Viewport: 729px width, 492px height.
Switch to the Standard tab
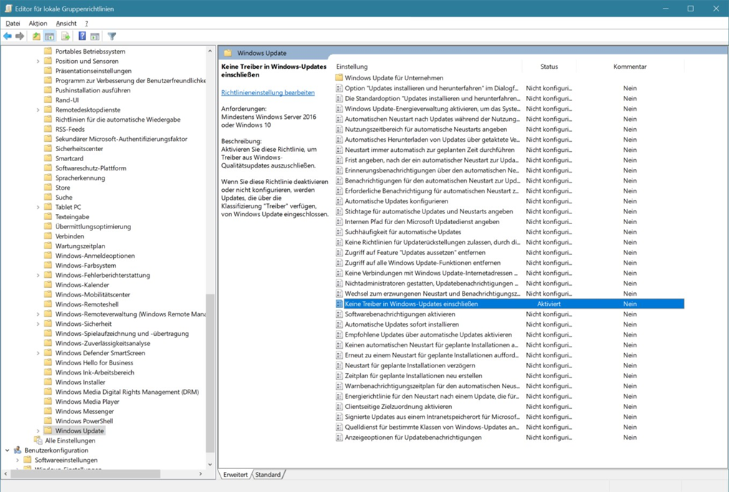268,475
